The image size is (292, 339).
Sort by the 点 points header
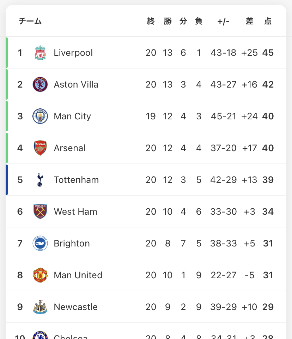268,21
